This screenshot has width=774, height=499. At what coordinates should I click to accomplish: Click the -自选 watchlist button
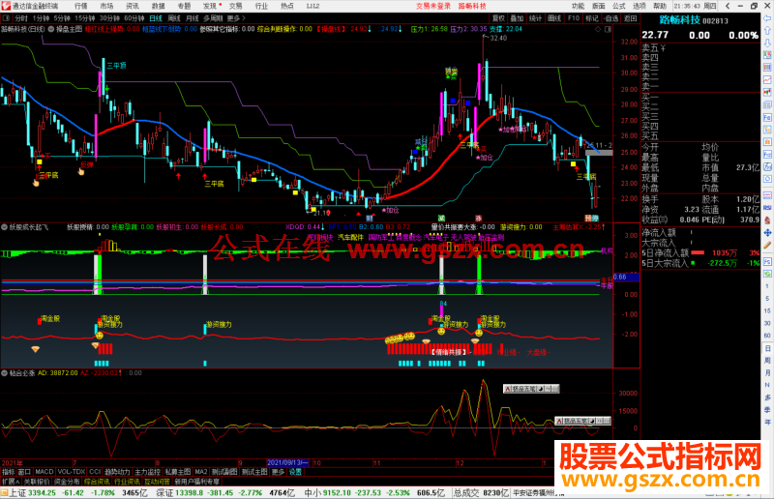point(611,18)
